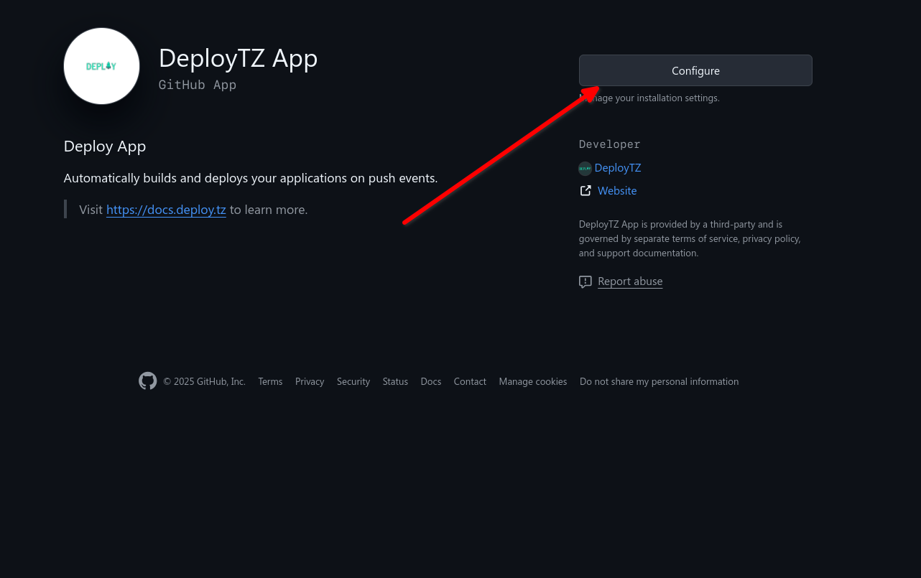This screenshot has width=921, height=578.
Task: Open the Terms page from the footer
Action: coord(270,381)
